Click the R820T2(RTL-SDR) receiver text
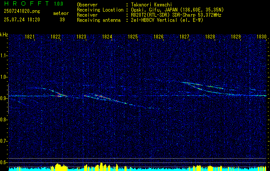270x171 pixels. pyautogui.click(x=175, y=15)
